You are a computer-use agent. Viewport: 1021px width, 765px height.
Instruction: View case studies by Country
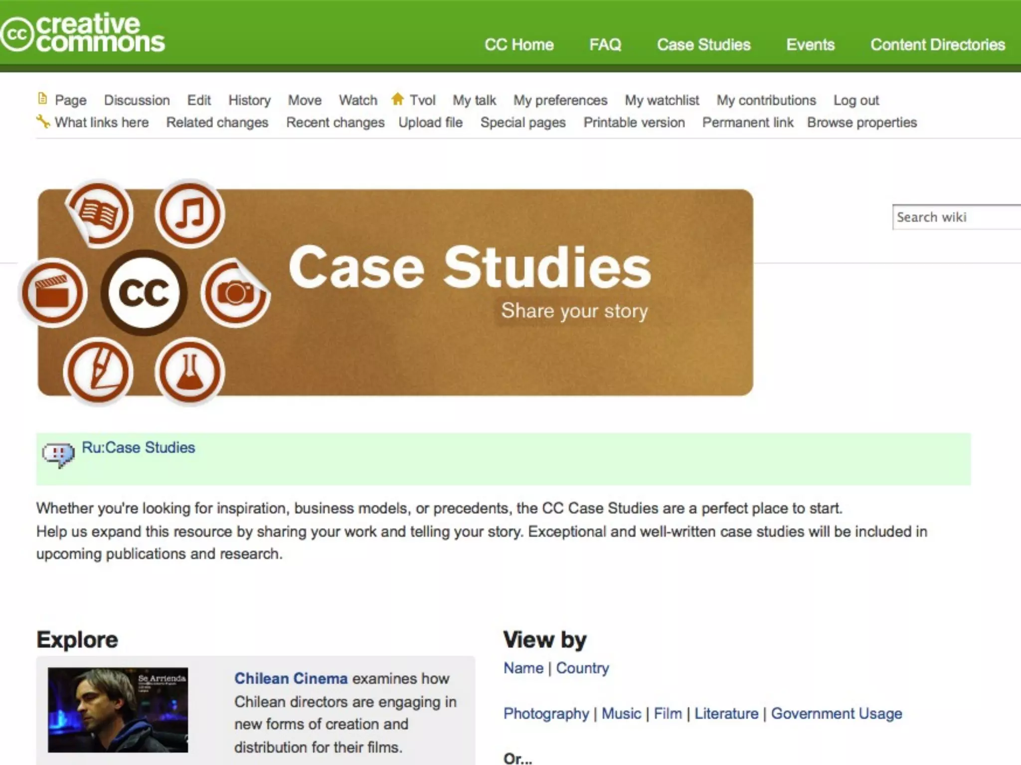click(x=582, y=668)
